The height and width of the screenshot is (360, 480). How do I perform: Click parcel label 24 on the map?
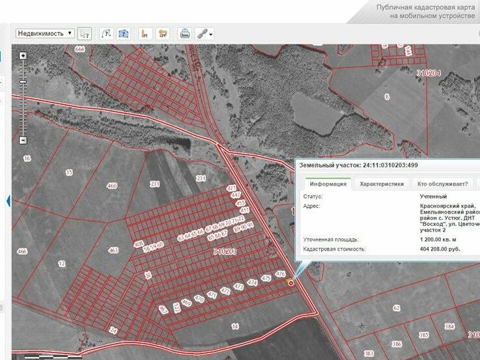coord(113,330)
